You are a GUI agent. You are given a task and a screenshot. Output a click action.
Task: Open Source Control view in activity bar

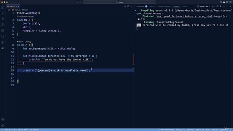pyautogui.click(x=3, y=19)
